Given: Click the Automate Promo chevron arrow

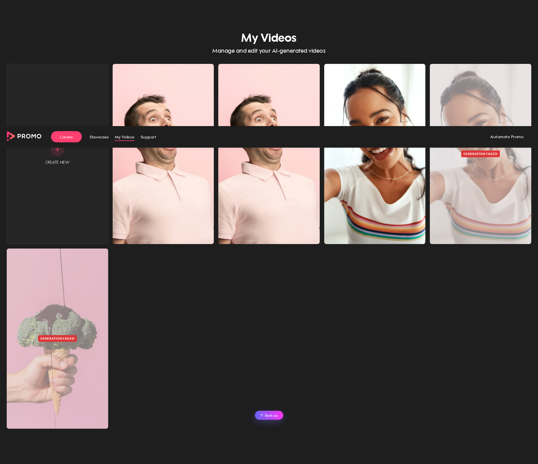Looking at the screenshot, I should (x=528, y=137).
